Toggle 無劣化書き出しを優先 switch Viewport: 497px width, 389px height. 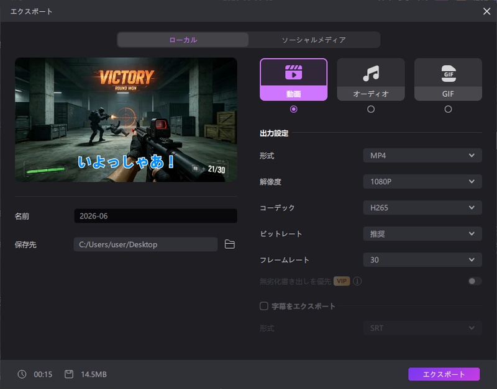click(x=475, y=281)
